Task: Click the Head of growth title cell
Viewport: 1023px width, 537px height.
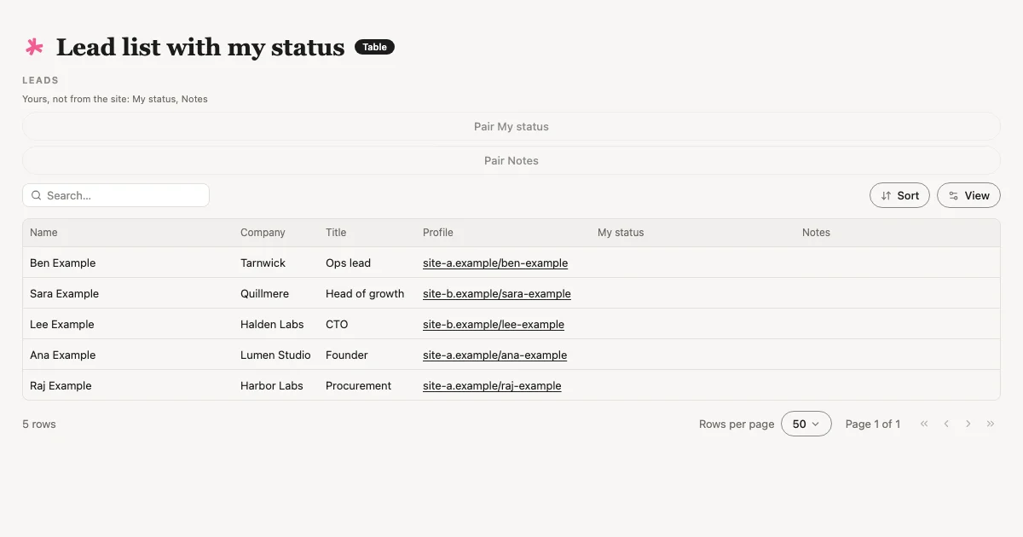Action: pos(365,293)
